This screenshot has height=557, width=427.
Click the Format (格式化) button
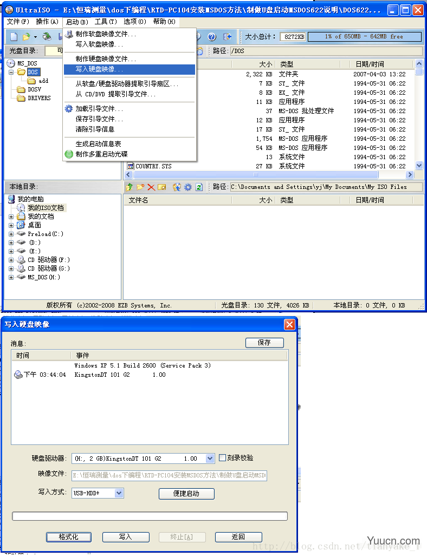pos(69,537)
